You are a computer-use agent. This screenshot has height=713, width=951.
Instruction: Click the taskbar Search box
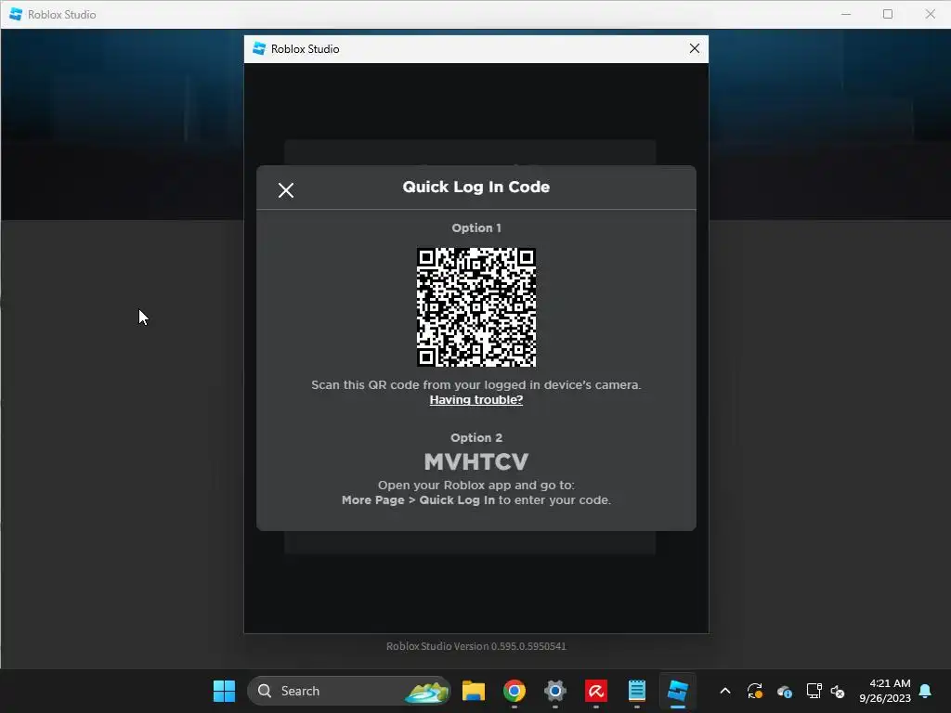(x=349, y=691)
